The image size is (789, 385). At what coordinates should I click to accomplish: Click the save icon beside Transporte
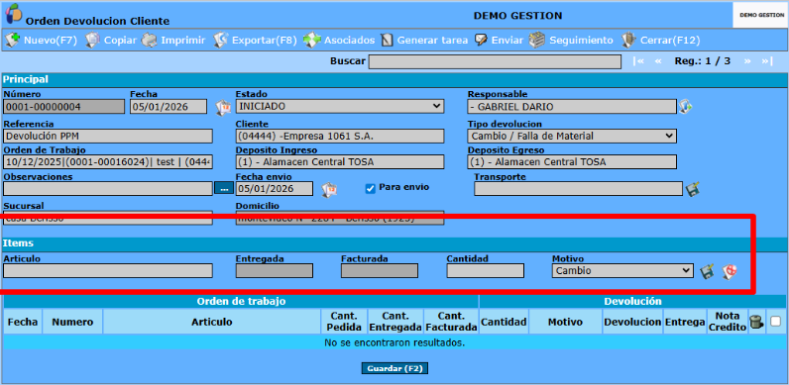[x=693, y=189]
